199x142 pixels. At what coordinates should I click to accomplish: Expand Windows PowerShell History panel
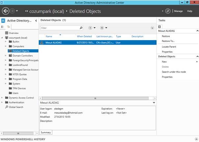click(196, 139)
